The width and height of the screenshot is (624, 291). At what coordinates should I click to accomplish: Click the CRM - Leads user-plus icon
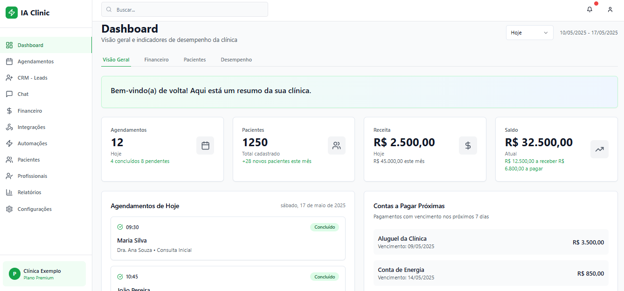tap(9, 78)
